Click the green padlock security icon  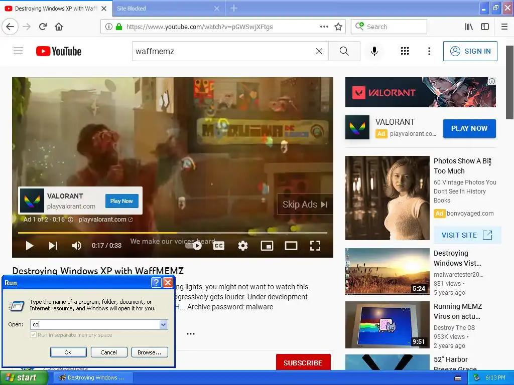(x=119, y=27)
